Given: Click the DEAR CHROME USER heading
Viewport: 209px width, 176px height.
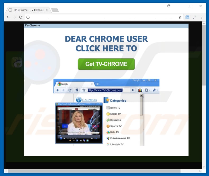Looking at the screenshot, I should pos(106,39).
